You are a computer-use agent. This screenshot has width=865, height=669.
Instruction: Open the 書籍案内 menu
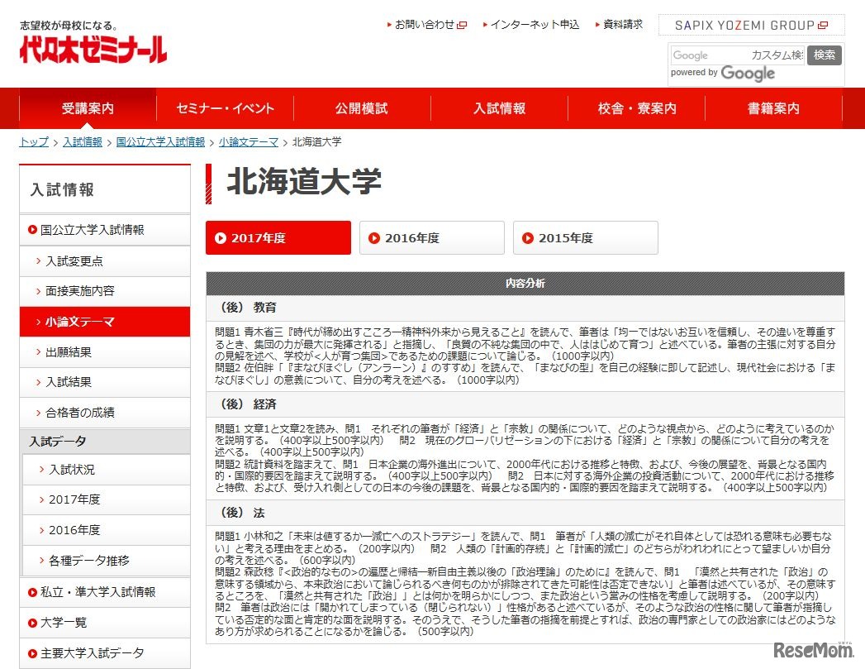click(x=772, y=108)
